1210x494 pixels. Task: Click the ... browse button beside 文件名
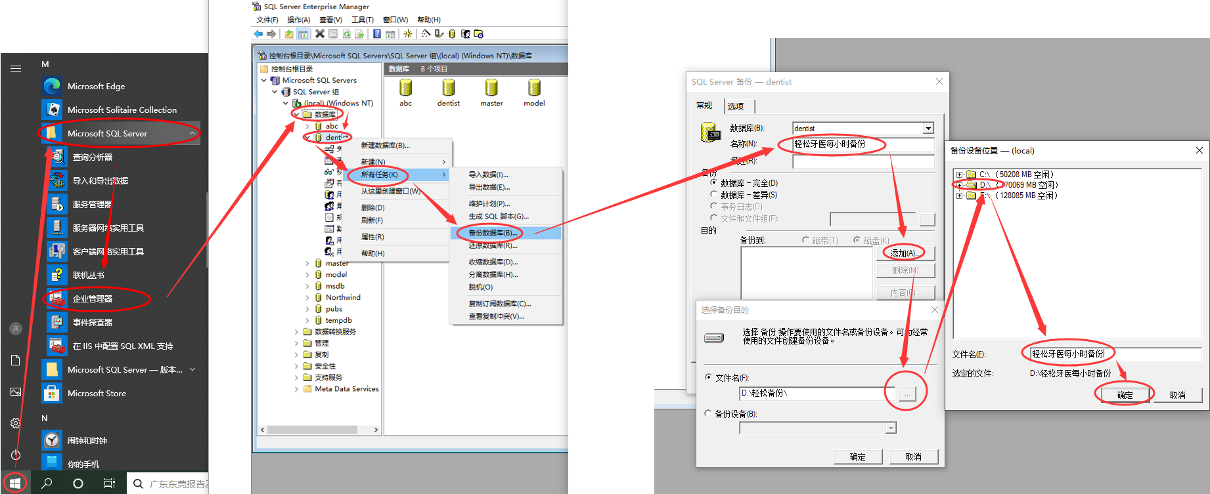click(x=907, y=394)
